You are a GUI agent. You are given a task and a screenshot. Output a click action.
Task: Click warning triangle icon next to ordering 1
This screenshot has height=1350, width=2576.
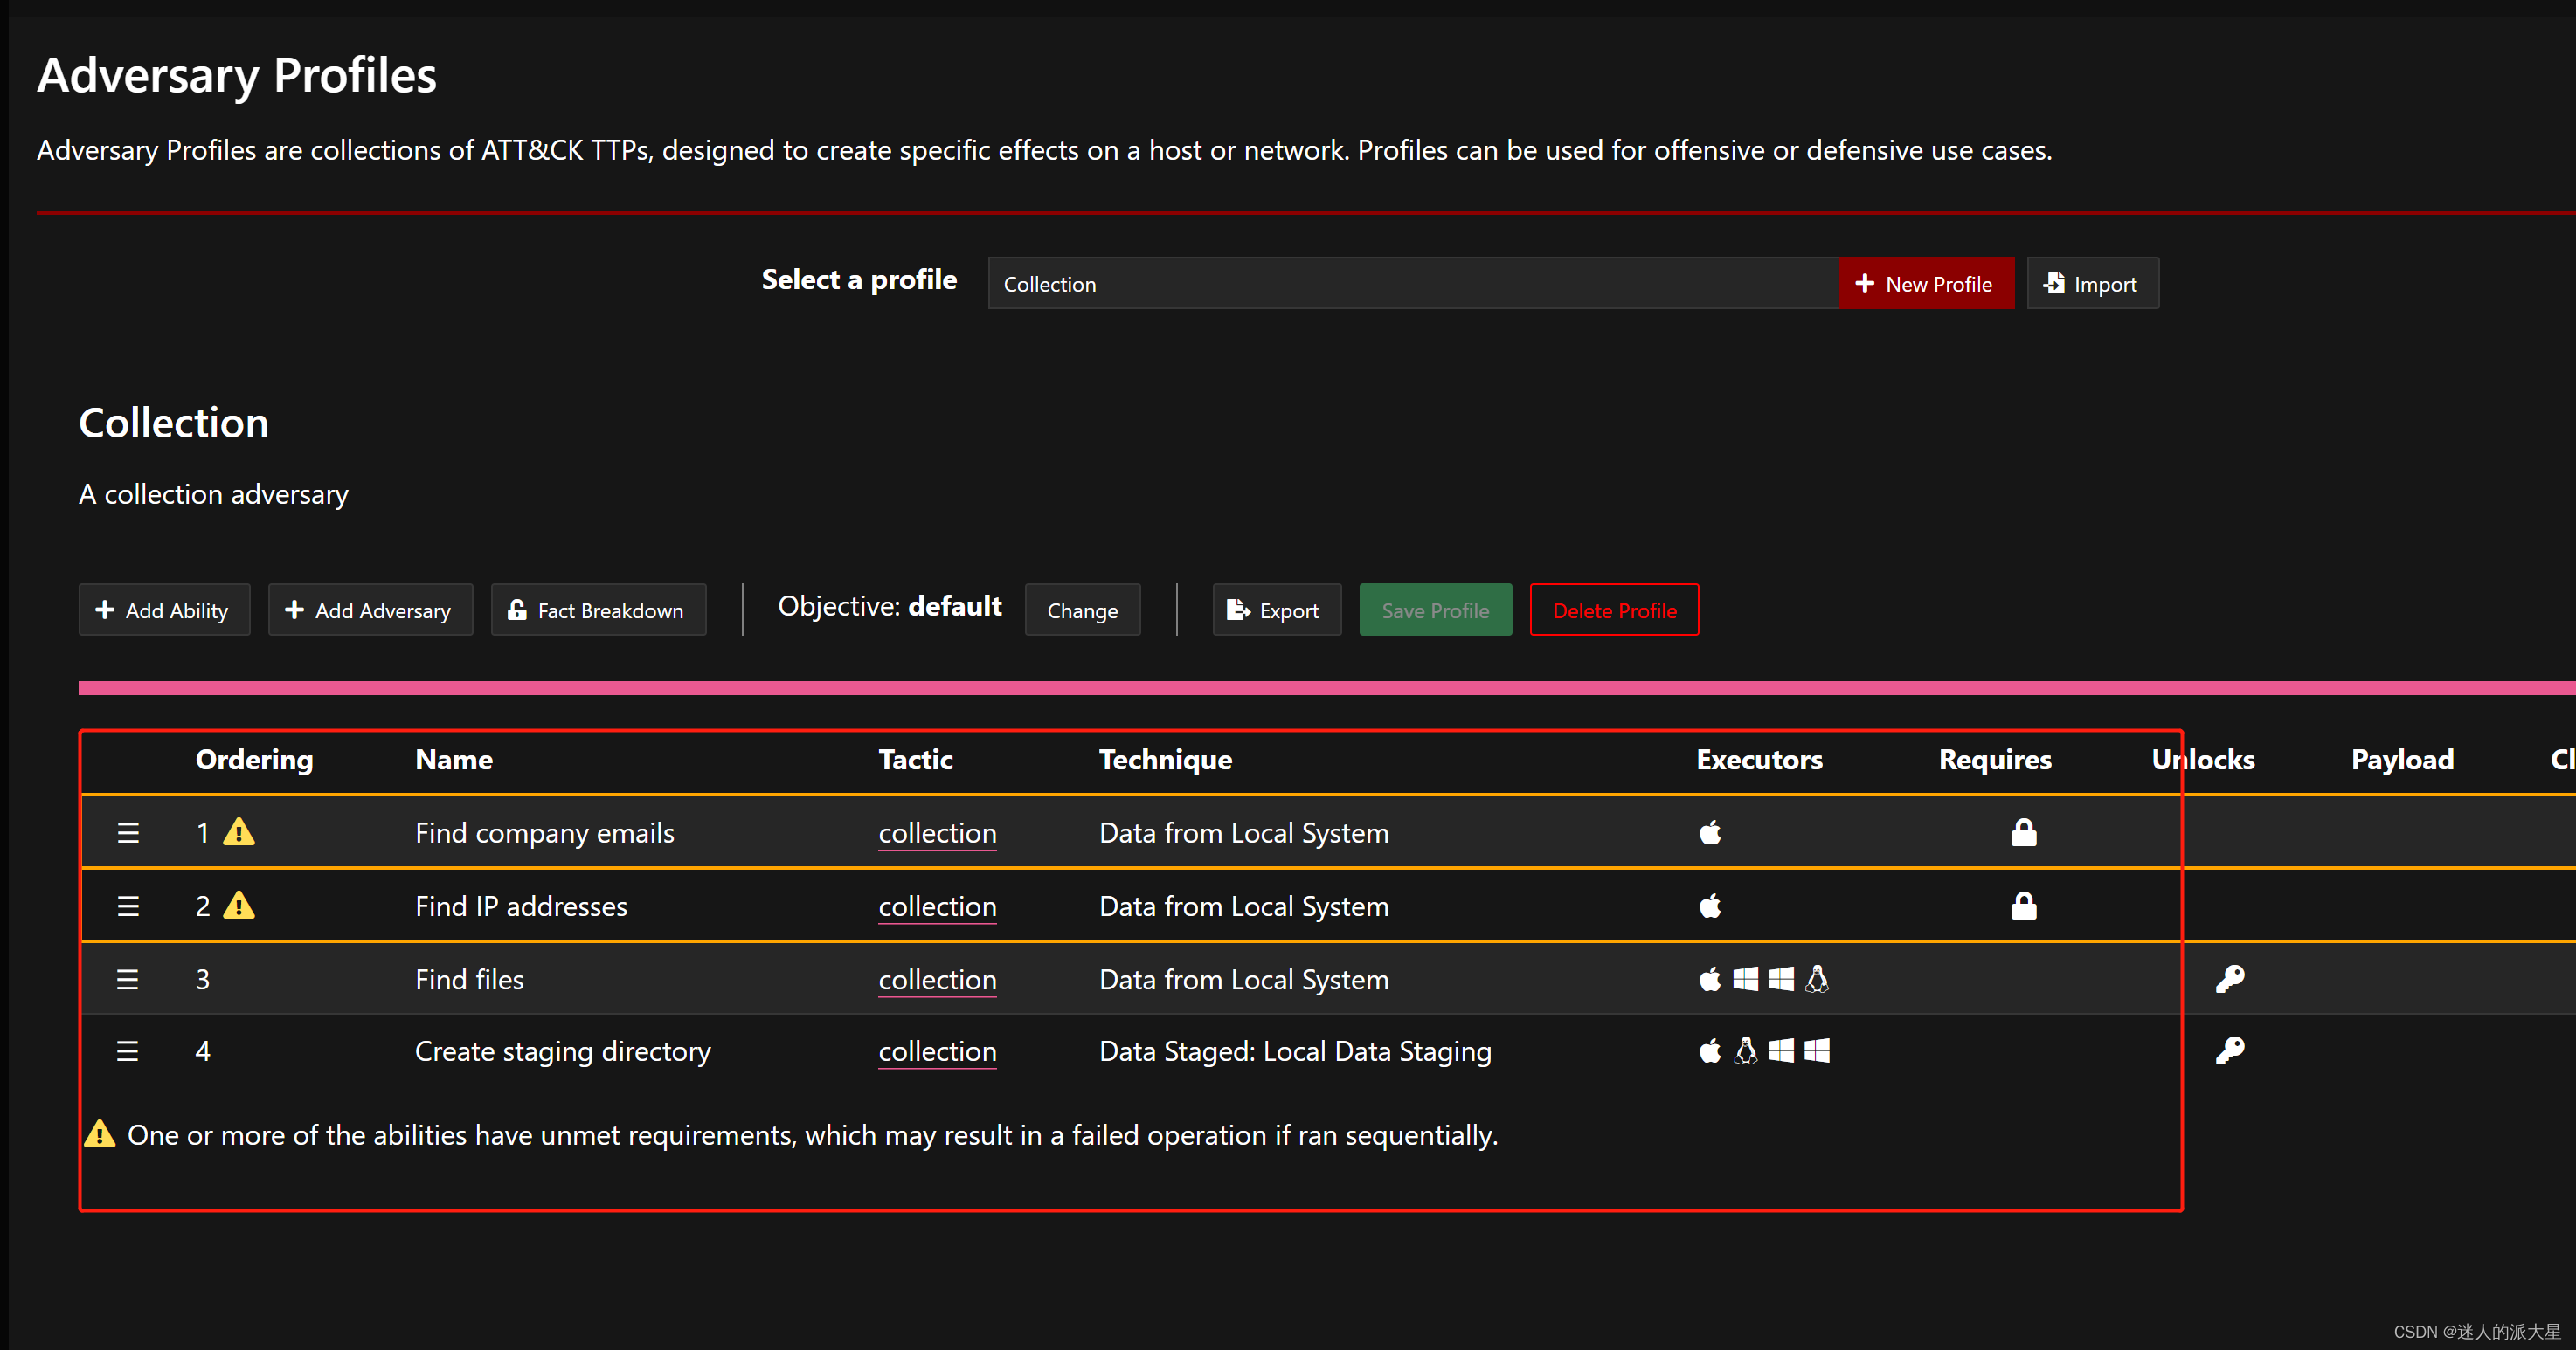239,831
